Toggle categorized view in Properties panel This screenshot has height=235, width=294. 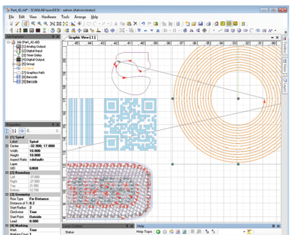(8, 131)
